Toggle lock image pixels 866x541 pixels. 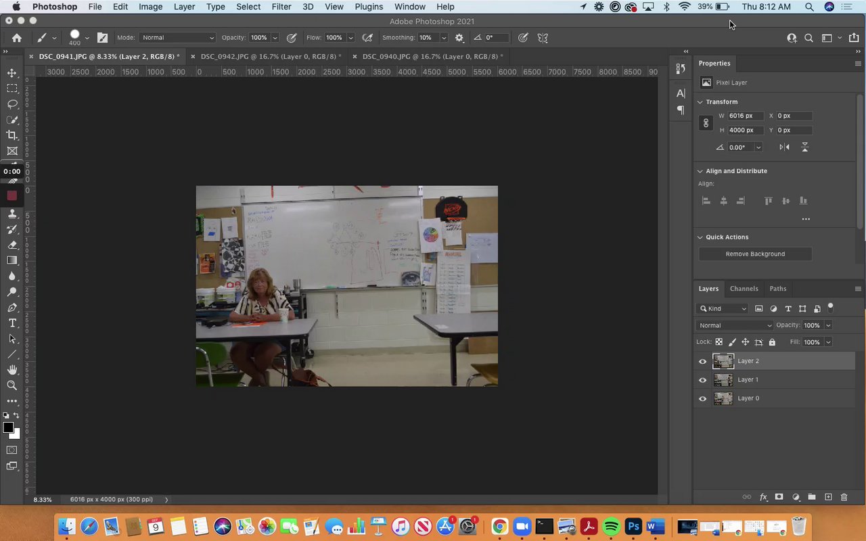click(x=732, y=342)
